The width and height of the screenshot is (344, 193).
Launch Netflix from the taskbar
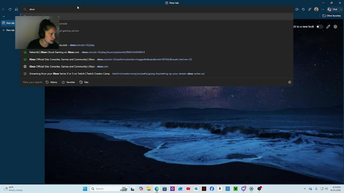tap(204, 189)
